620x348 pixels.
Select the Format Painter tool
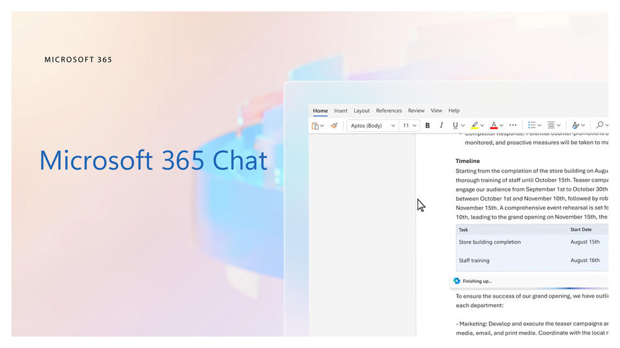334,126
